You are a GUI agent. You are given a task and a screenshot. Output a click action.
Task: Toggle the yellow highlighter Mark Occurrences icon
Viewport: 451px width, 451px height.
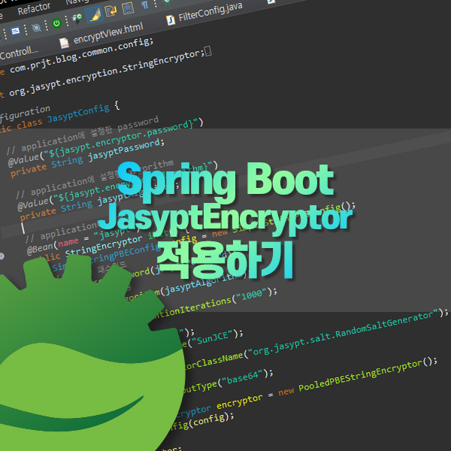tap(95, 15)
